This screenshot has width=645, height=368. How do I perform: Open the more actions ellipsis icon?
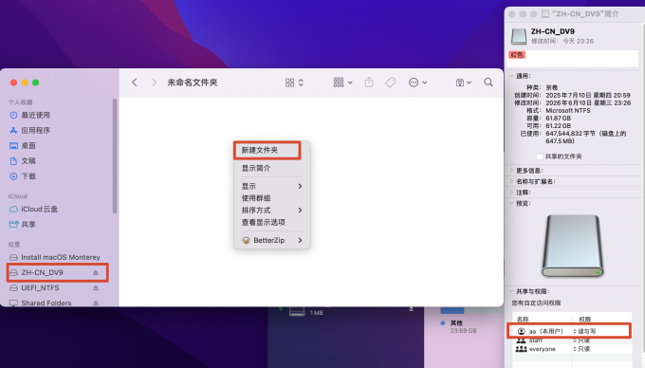coord(417,83)
